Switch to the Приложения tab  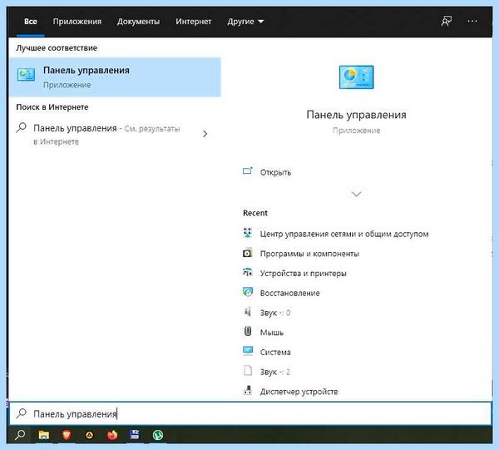click(77, 22)
